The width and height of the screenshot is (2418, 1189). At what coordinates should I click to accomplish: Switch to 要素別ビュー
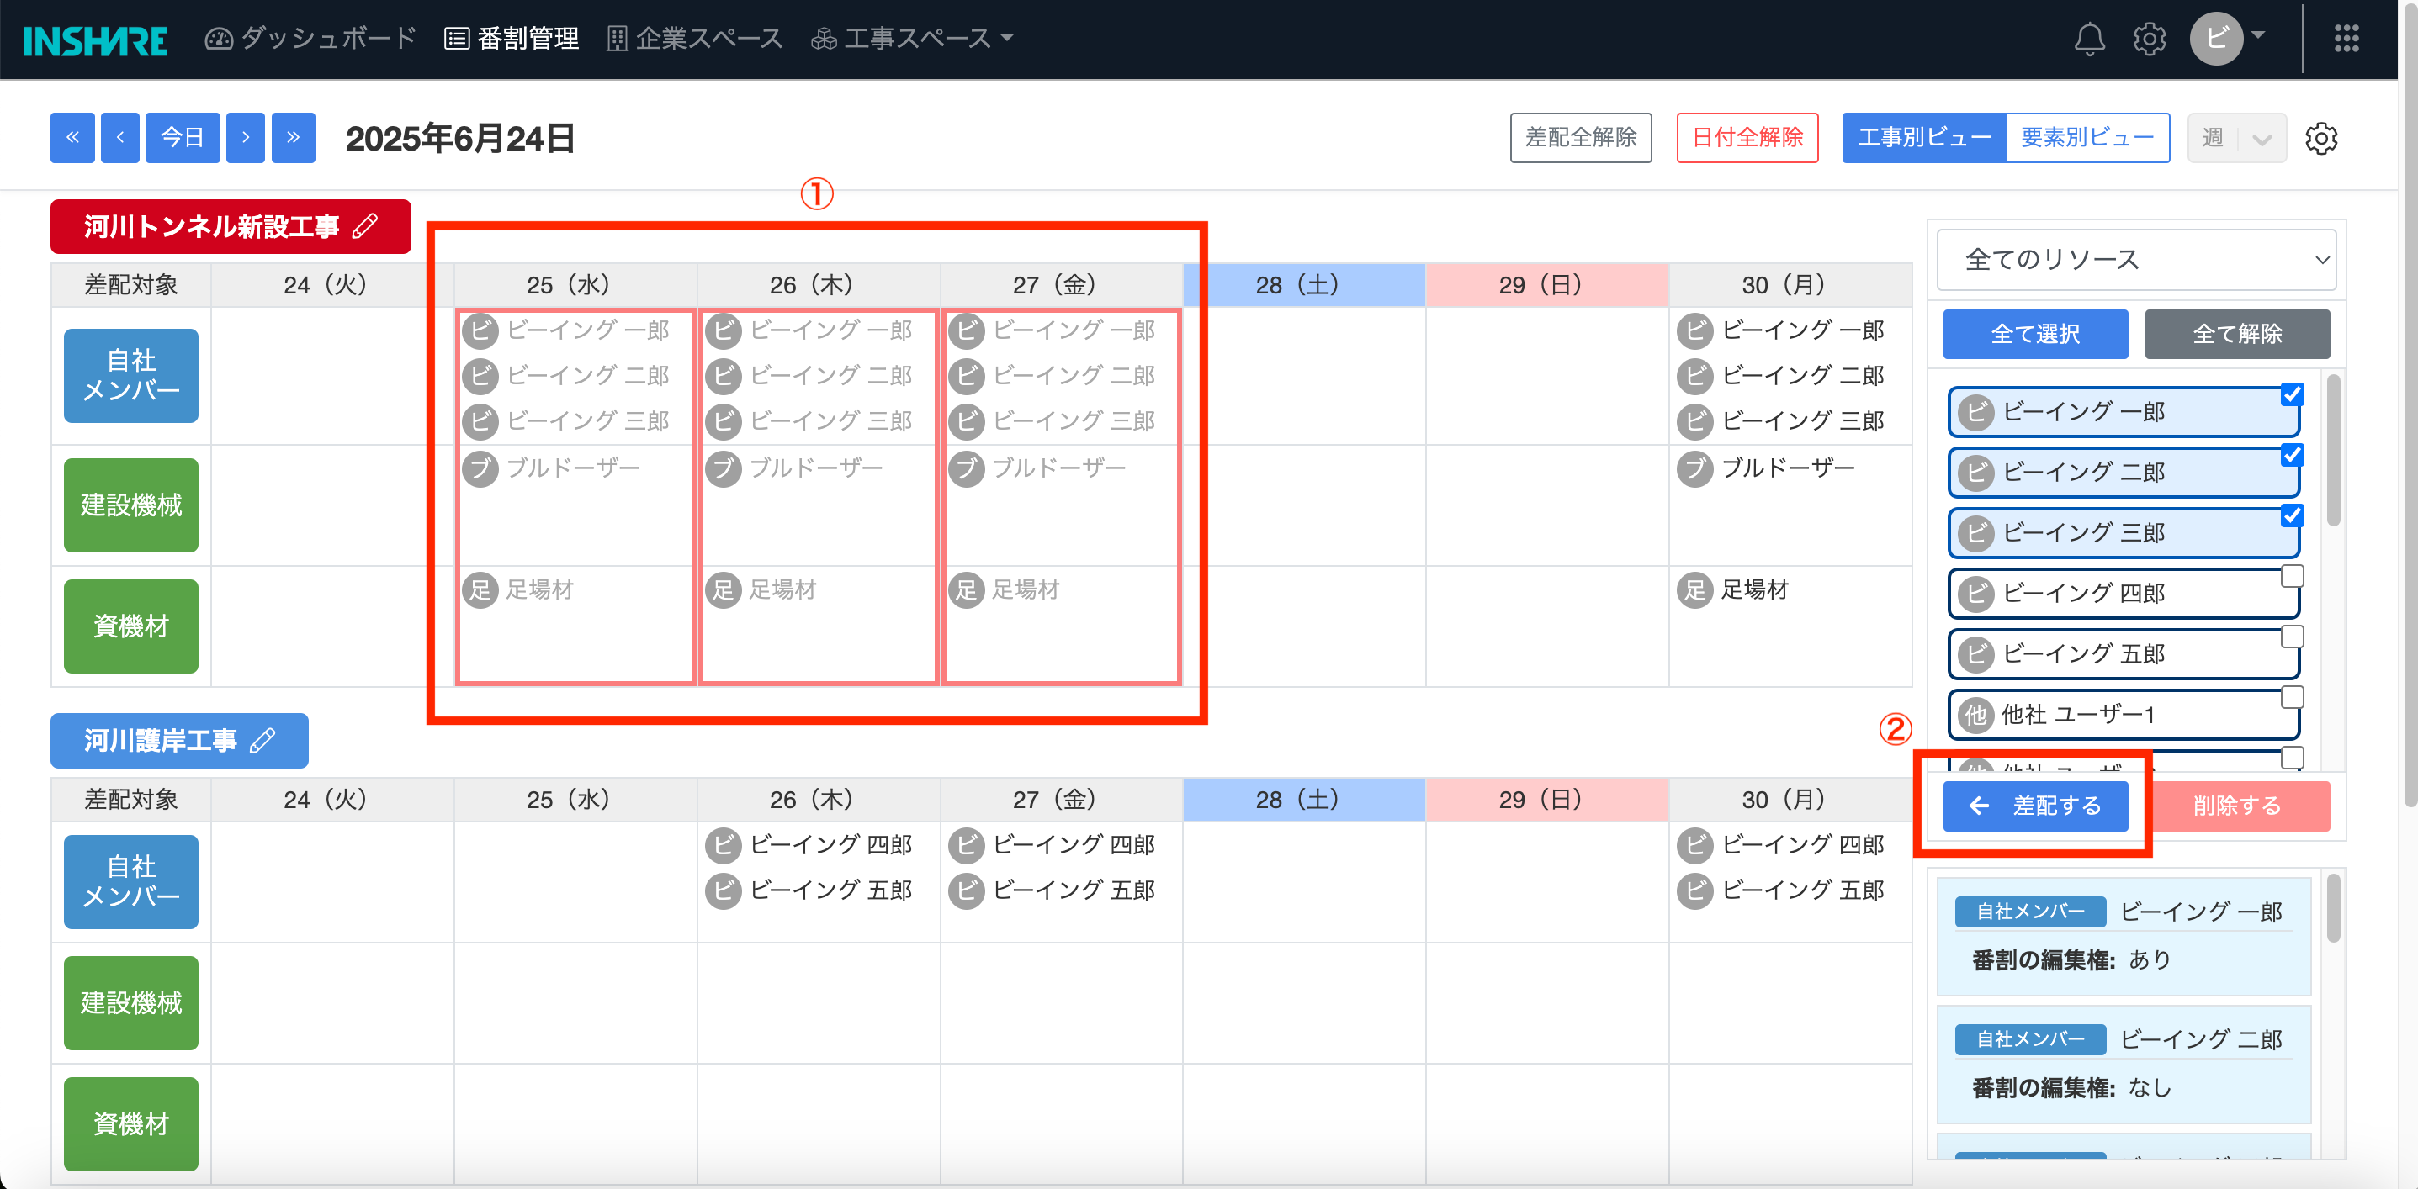(x=2087, y=138)
